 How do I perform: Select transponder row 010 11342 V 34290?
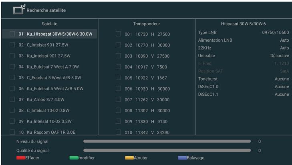[147, 132]
